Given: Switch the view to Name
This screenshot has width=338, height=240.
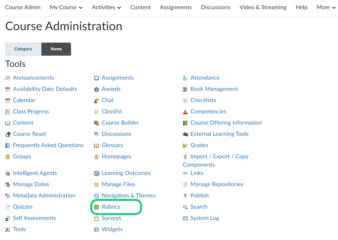Looking at the screenshot, I should tap(56, 49).
